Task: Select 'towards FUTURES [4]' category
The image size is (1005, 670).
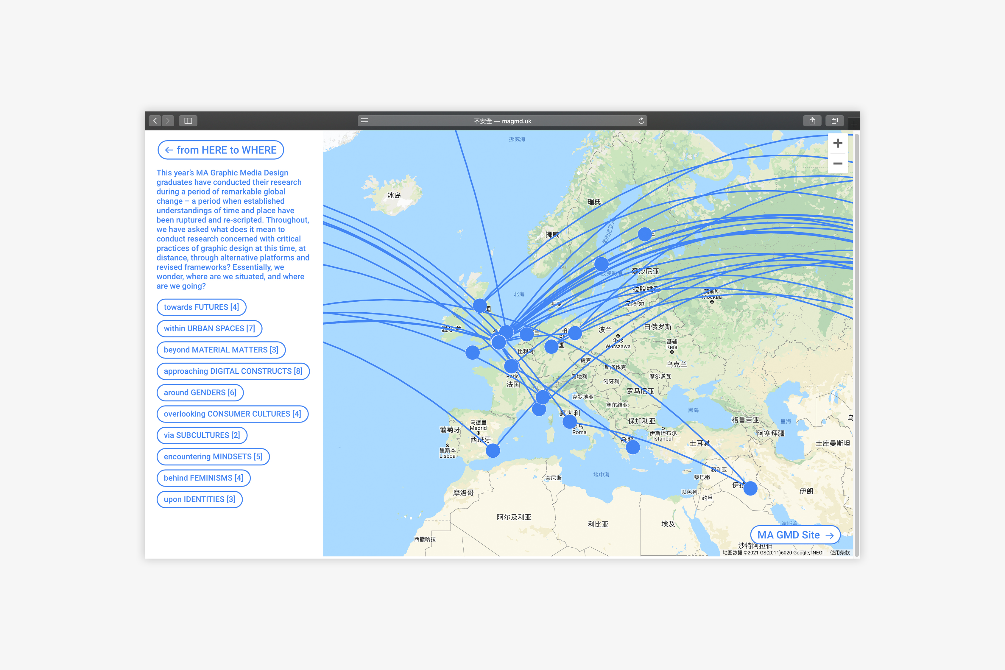Action: click(x=201, y=307)
